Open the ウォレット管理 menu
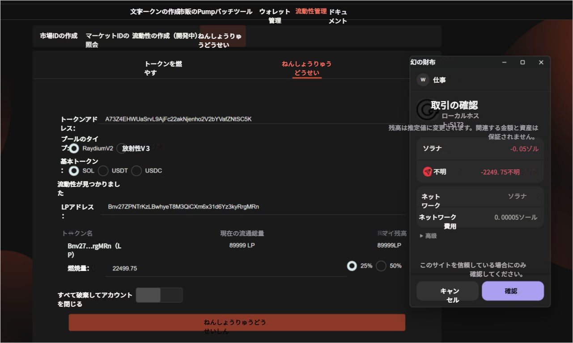The width and height of the screenshot is (573, 343). [x=275, y=16]
